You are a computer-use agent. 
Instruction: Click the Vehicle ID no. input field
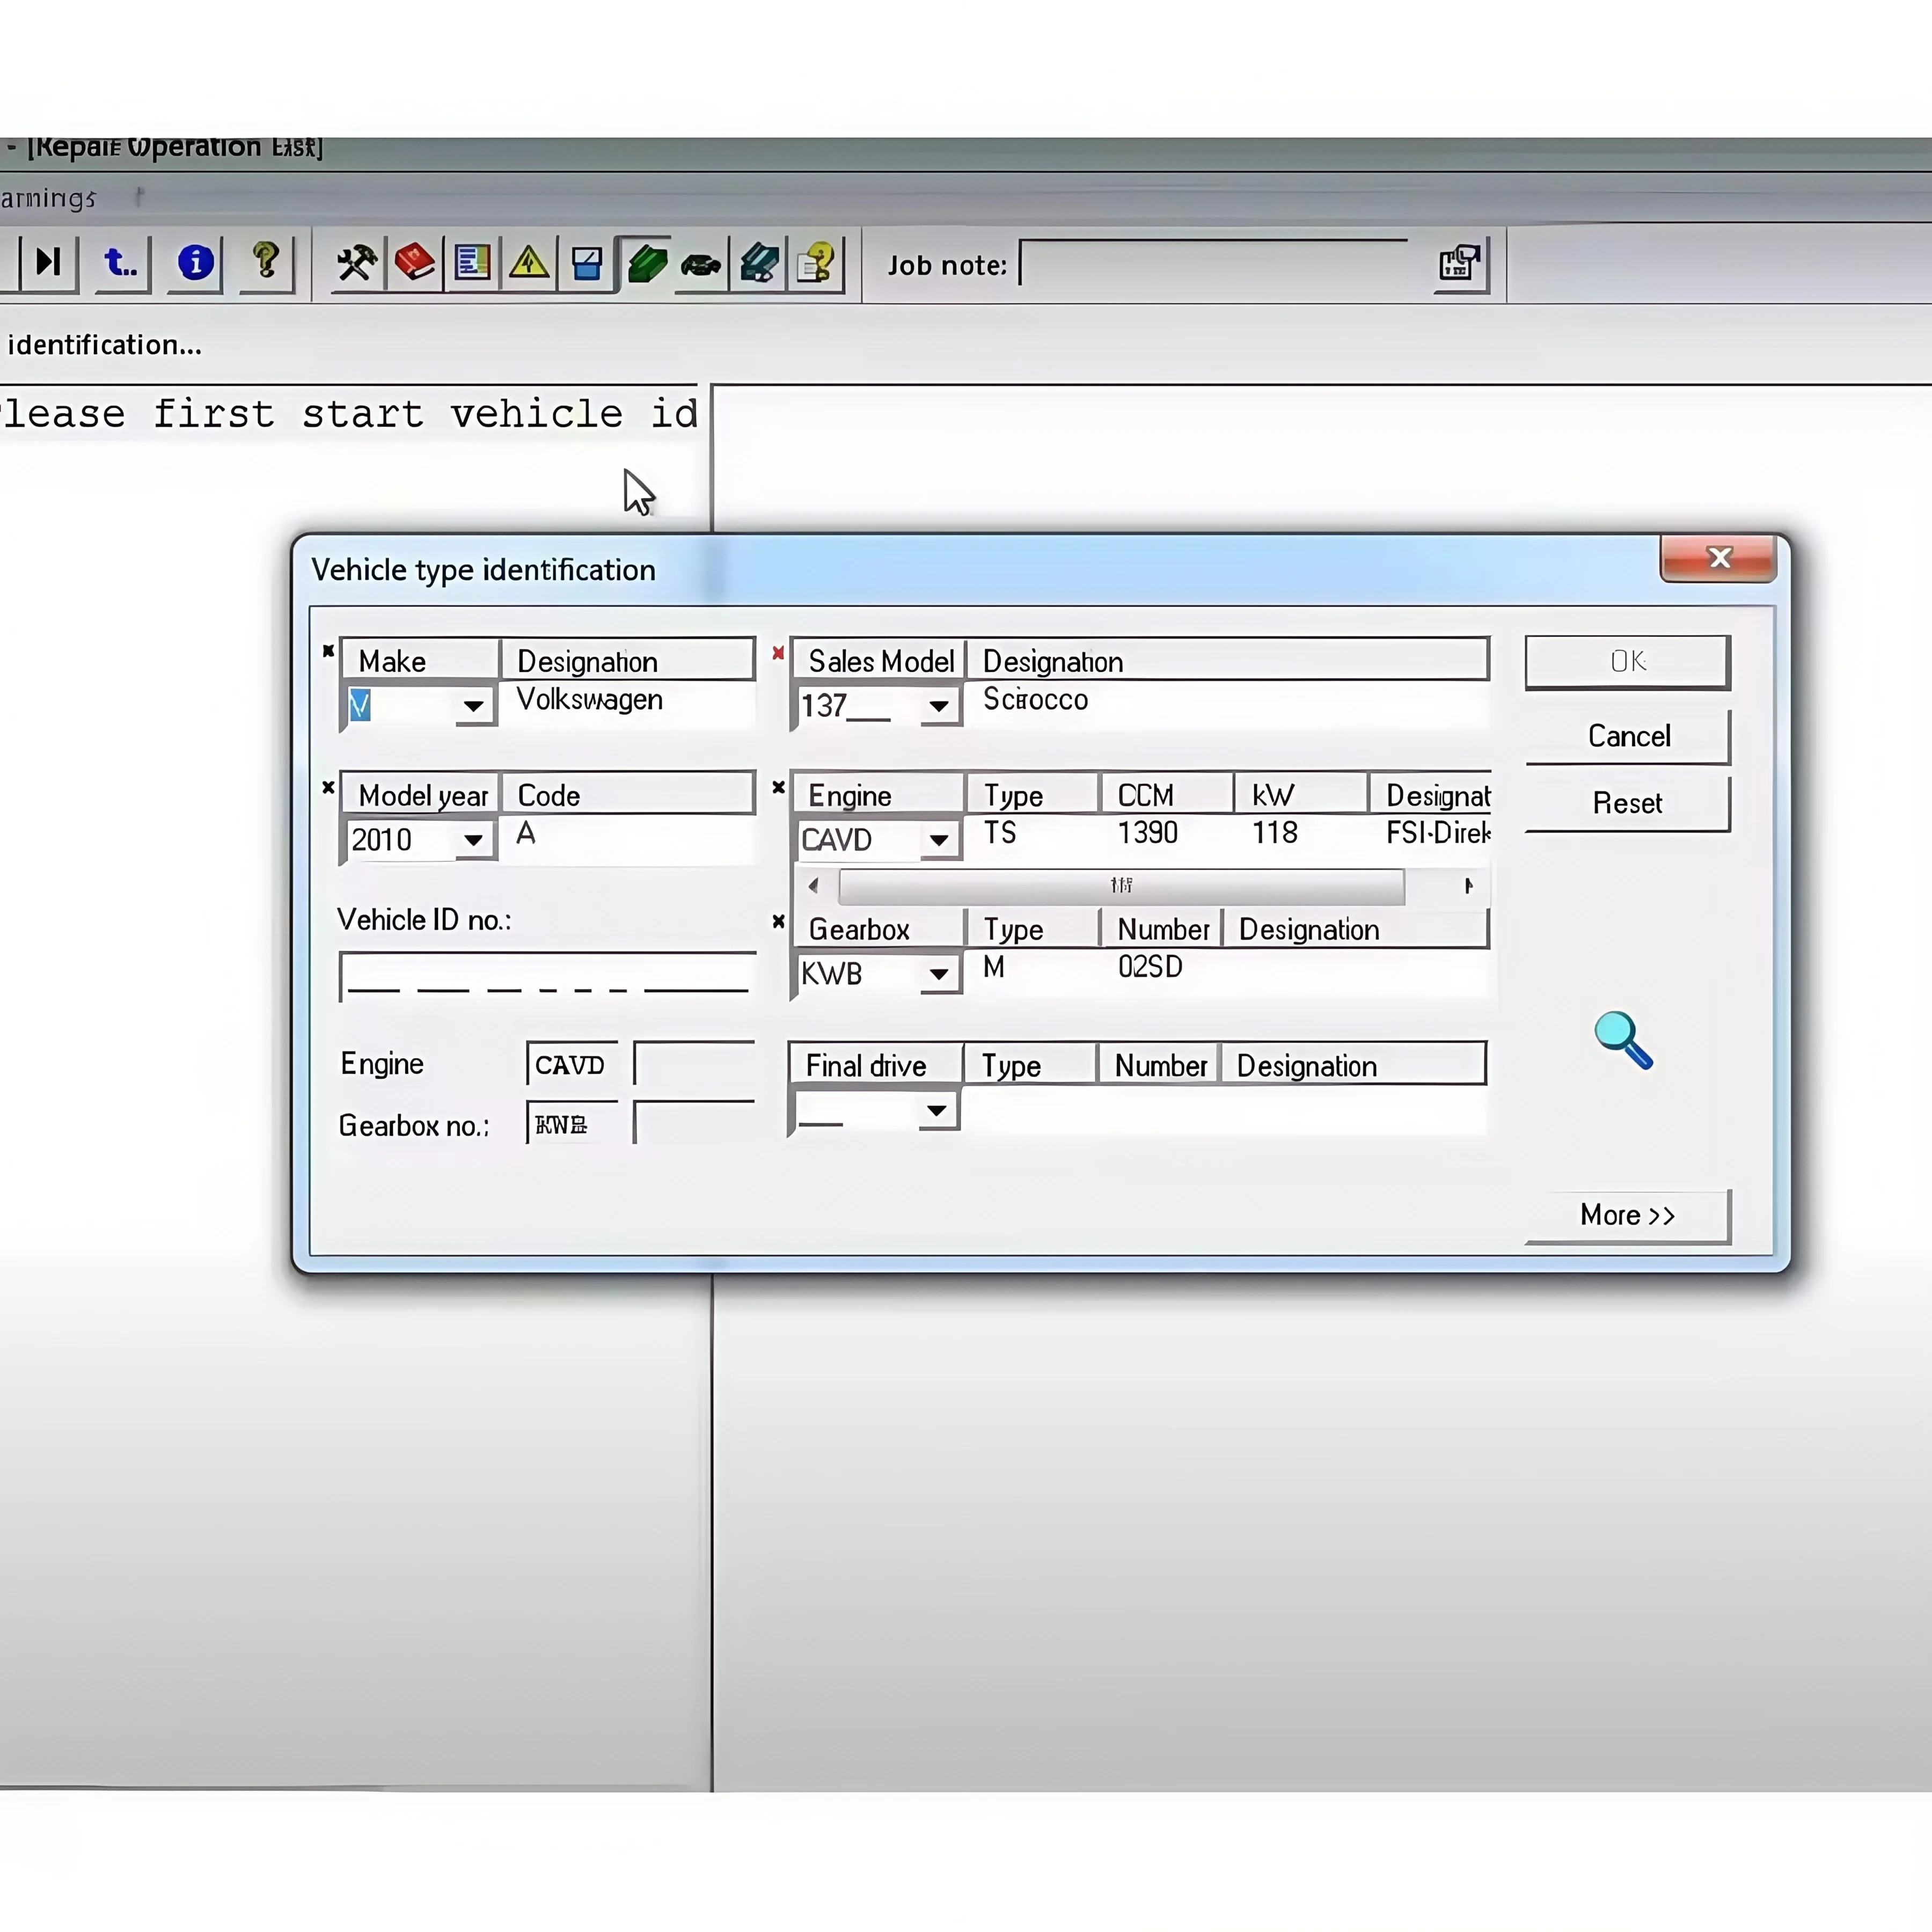(548, 977)
